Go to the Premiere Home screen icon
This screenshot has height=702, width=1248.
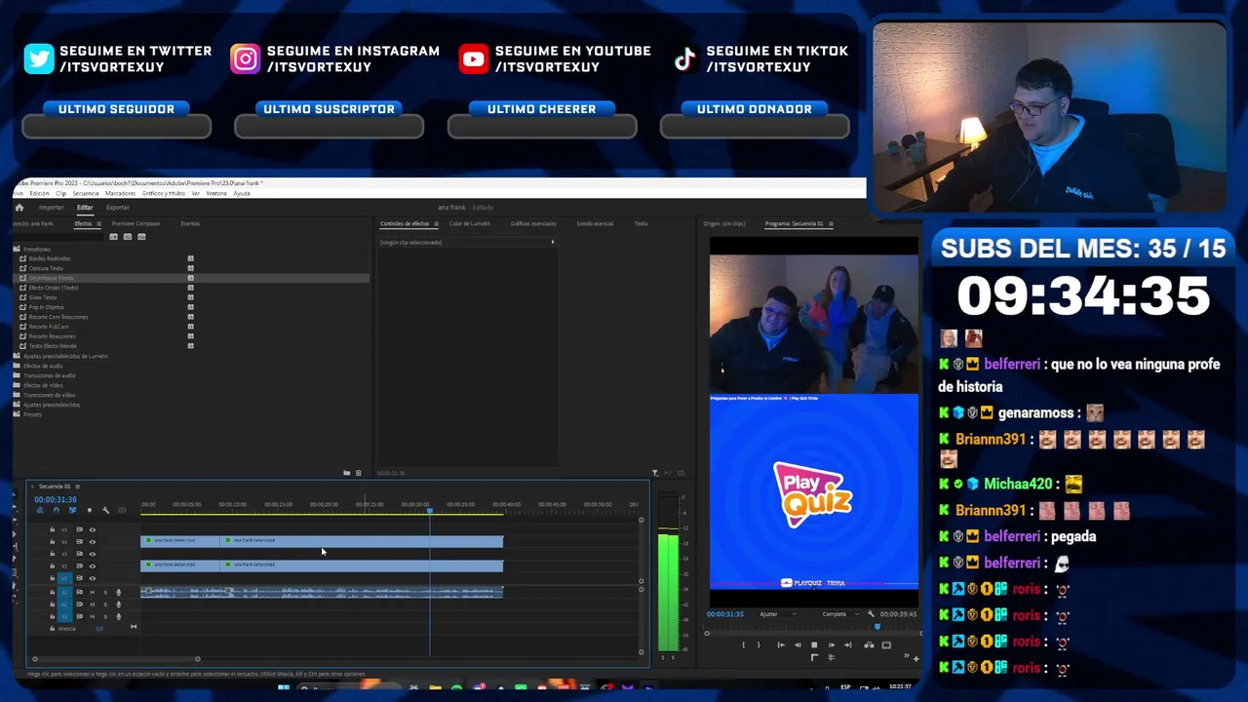pos(19,207)
